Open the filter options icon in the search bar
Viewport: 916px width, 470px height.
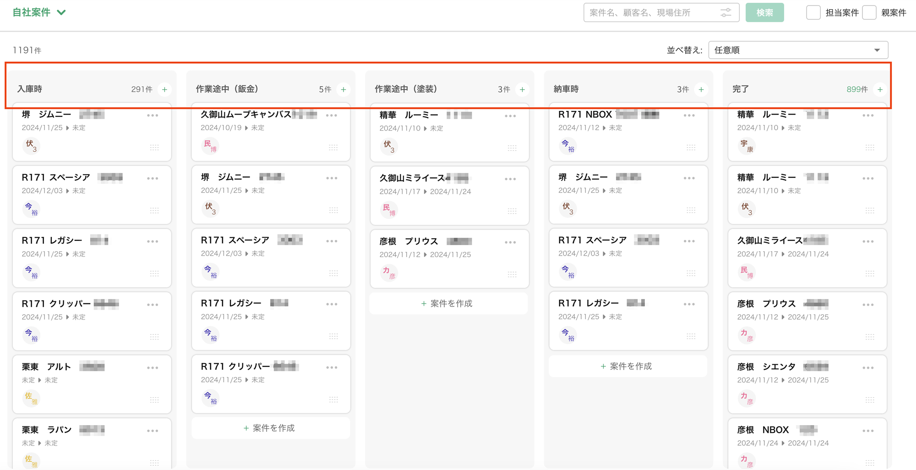(x=725, y=12)
